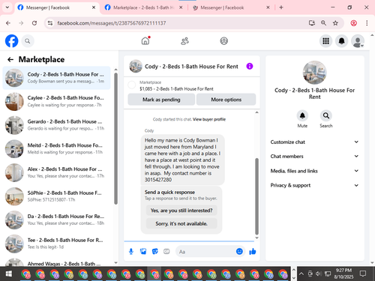Click the back arrow beside Marketplace heading
The image size is (375, 281).
click(x=10, y=59)
